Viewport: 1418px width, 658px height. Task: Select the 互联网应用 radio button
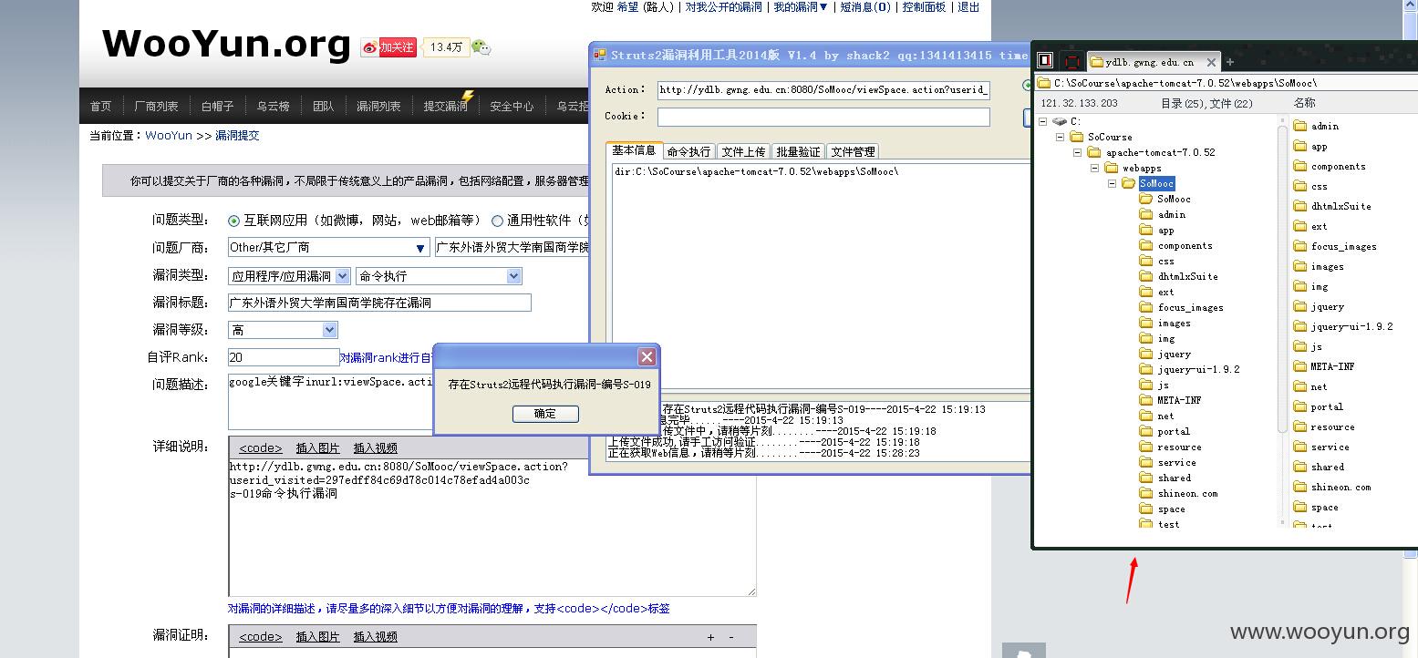(234, 221)
